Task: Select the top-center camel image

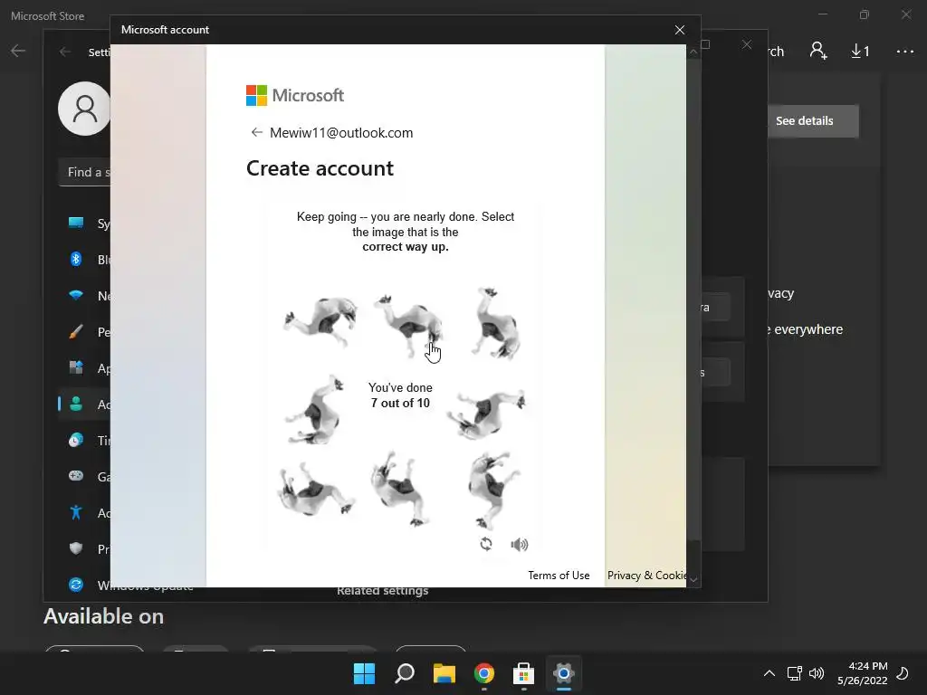Action: pyautogui.click(x=408, y=325)
